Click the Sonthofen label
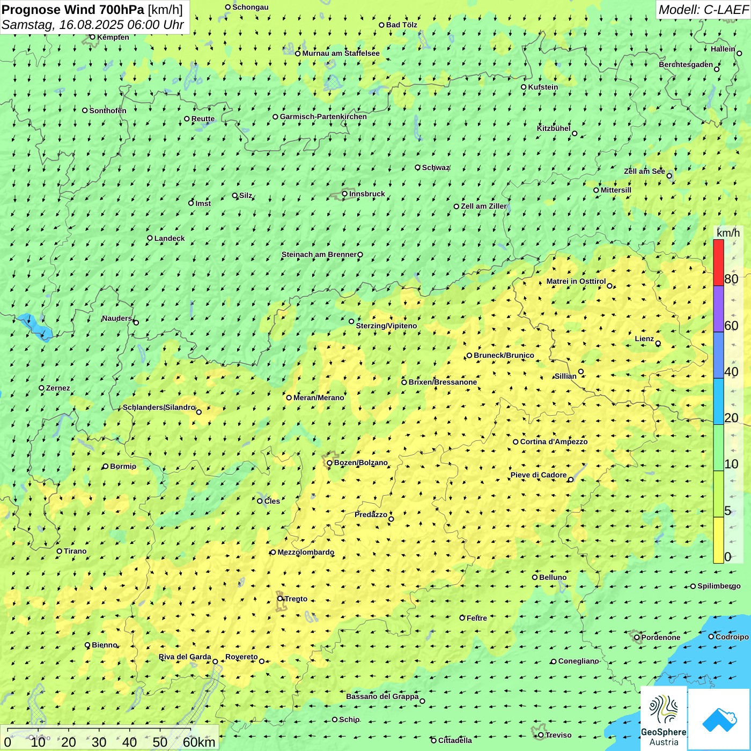The width and height of the screenshot is (751, 751). [108, 111]
